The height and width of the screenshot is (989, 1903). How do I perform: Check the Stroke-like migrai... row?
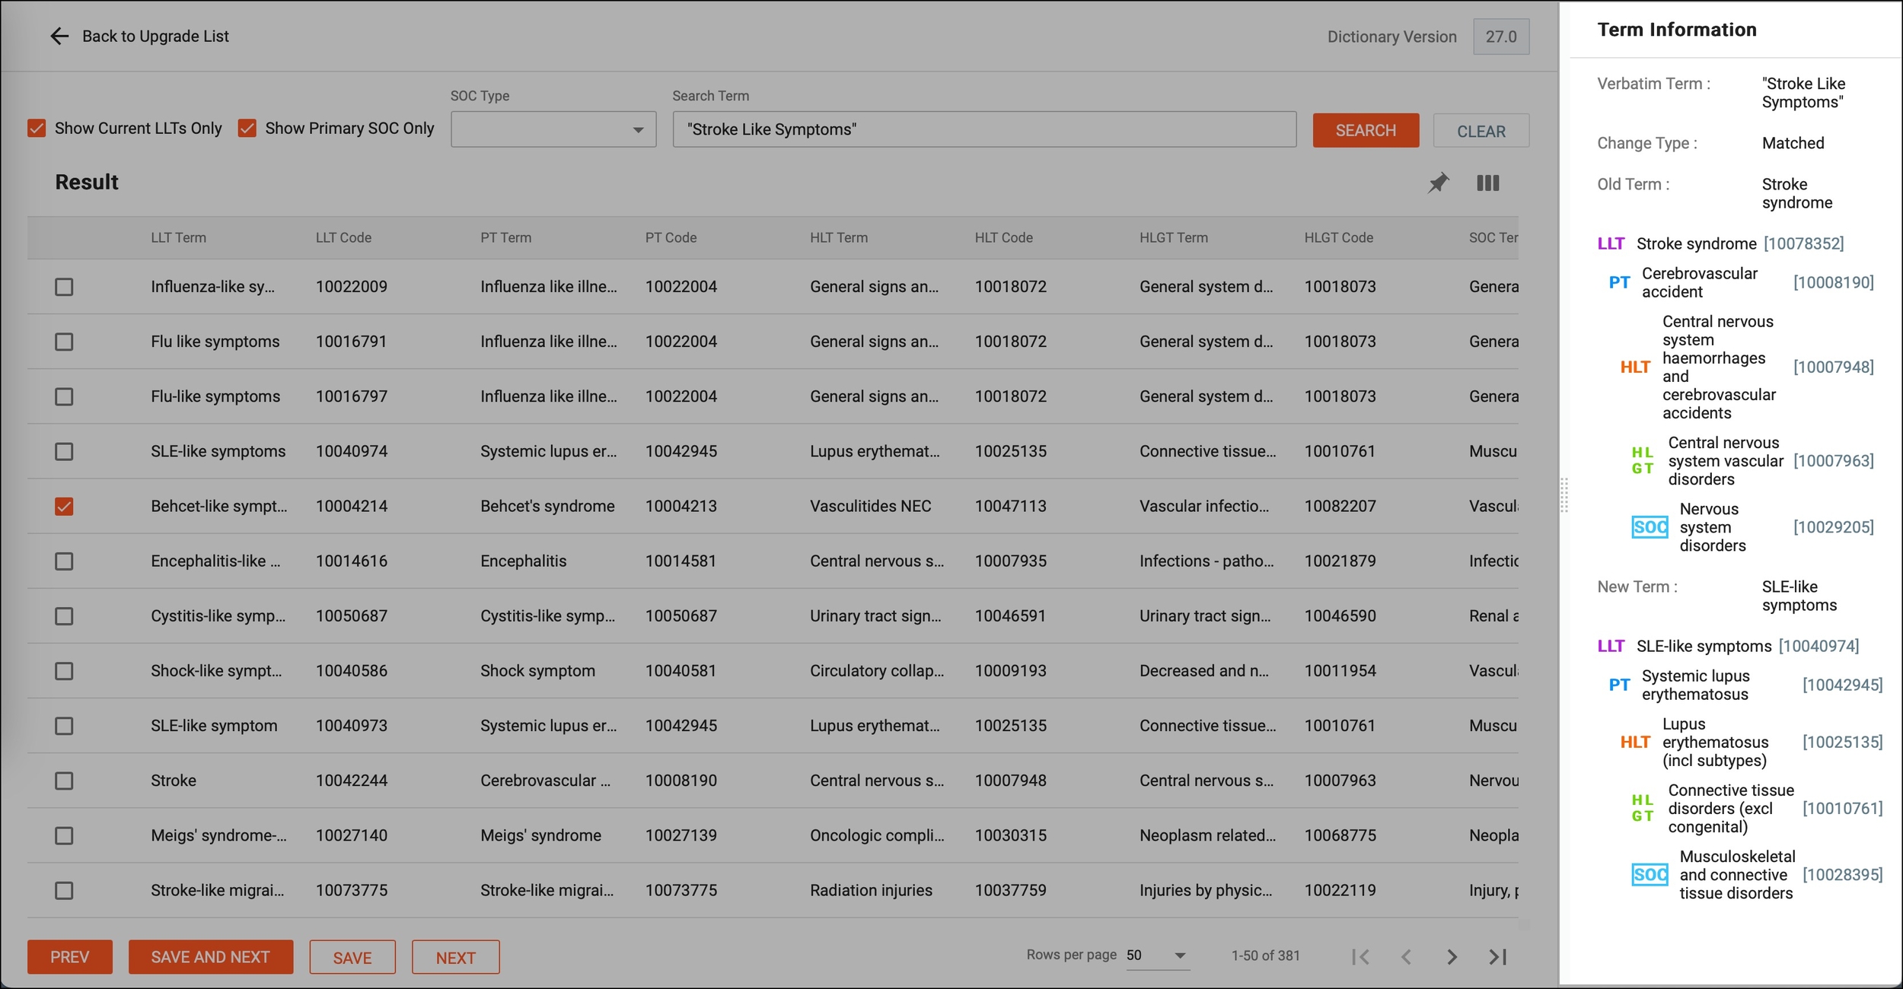pos(64,890)
